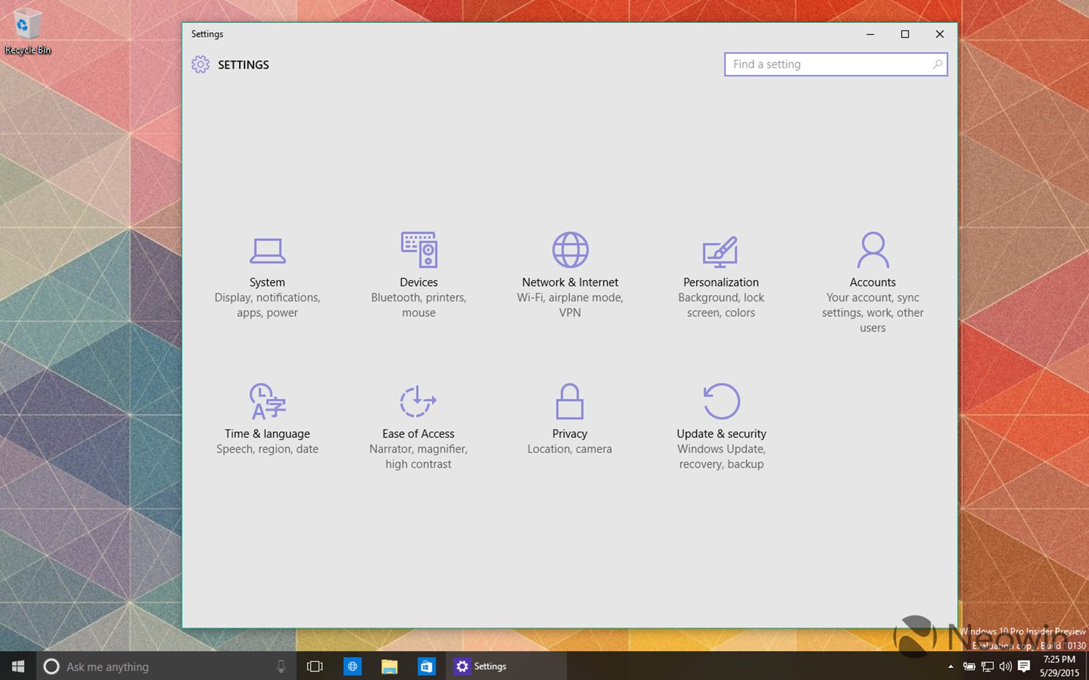Open Devices settings category icon

point(418,249)
